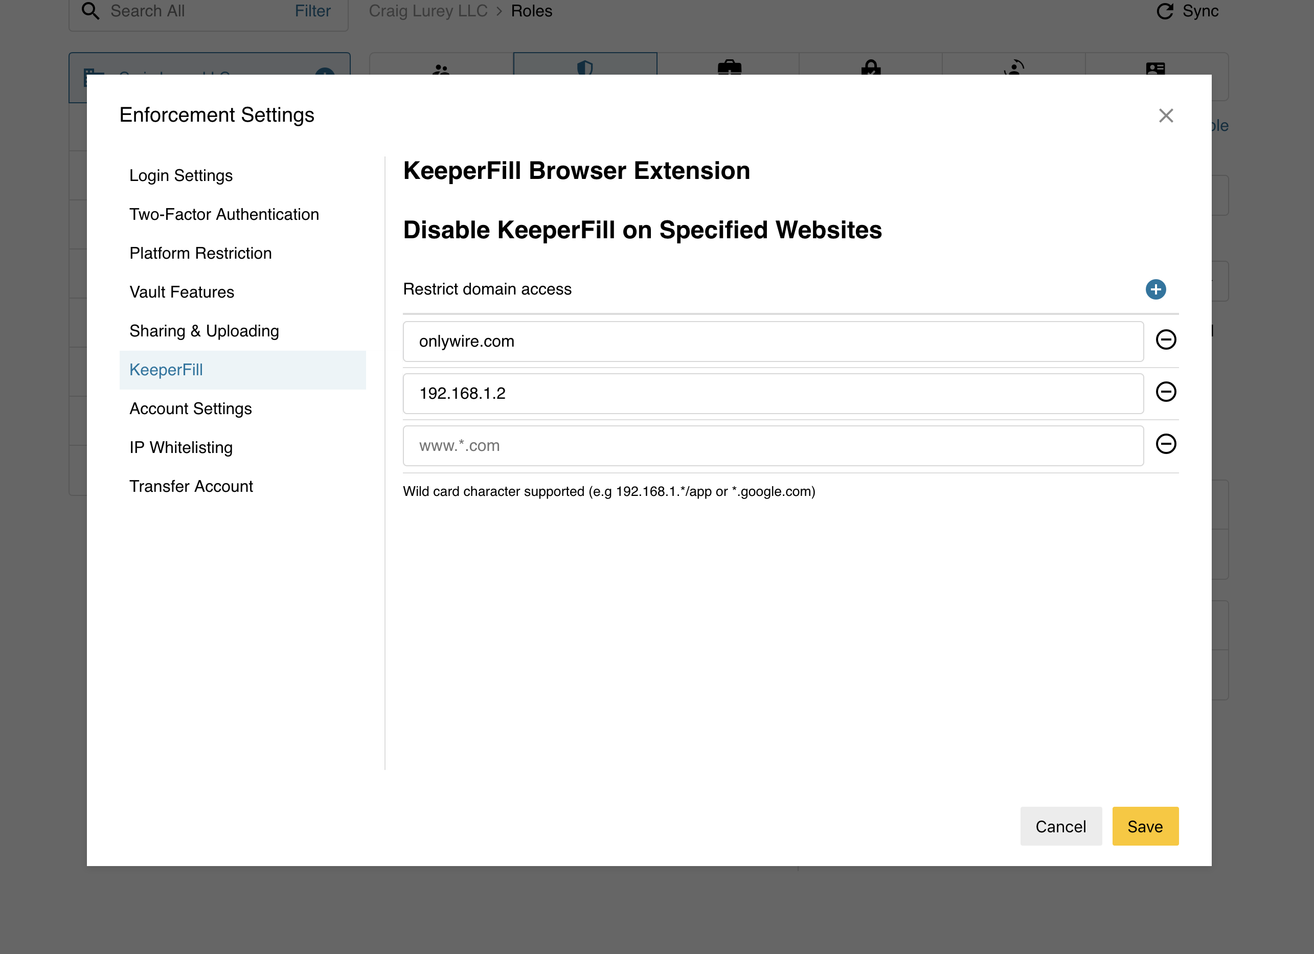Save the enforcement settings
Screen dimensions: 1314x954
(1144, 826)
